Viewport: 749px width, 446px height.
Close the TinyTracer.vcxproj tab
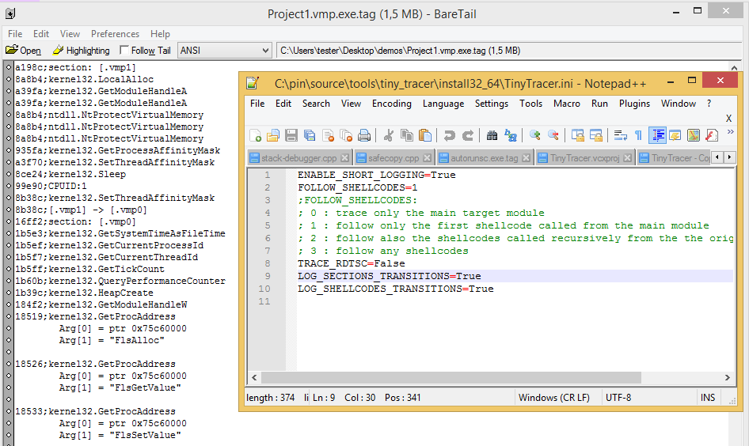tap(627, 158)
